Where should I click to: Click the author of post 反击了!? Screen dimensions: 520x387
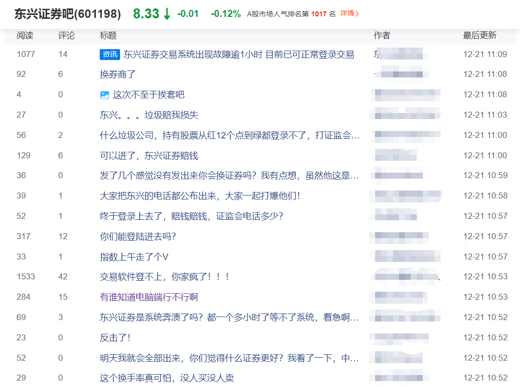(399, 338)
